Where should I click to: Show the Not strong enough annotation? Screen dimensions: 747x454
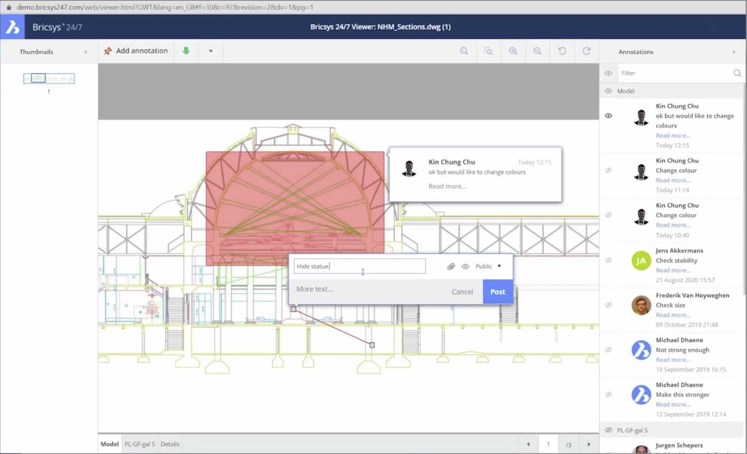tap(609, 350)
